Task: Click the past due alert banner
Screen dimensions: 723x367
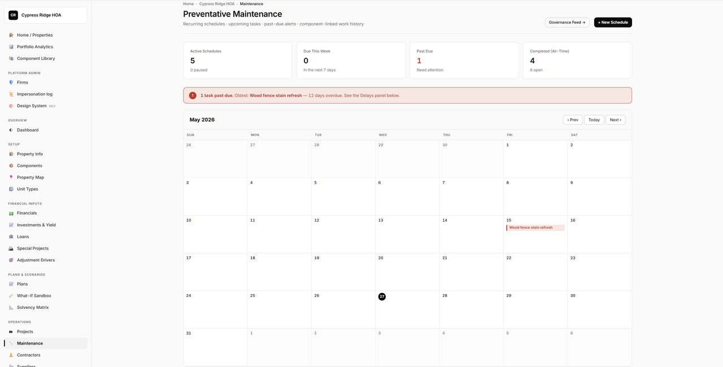Action: 407,95
